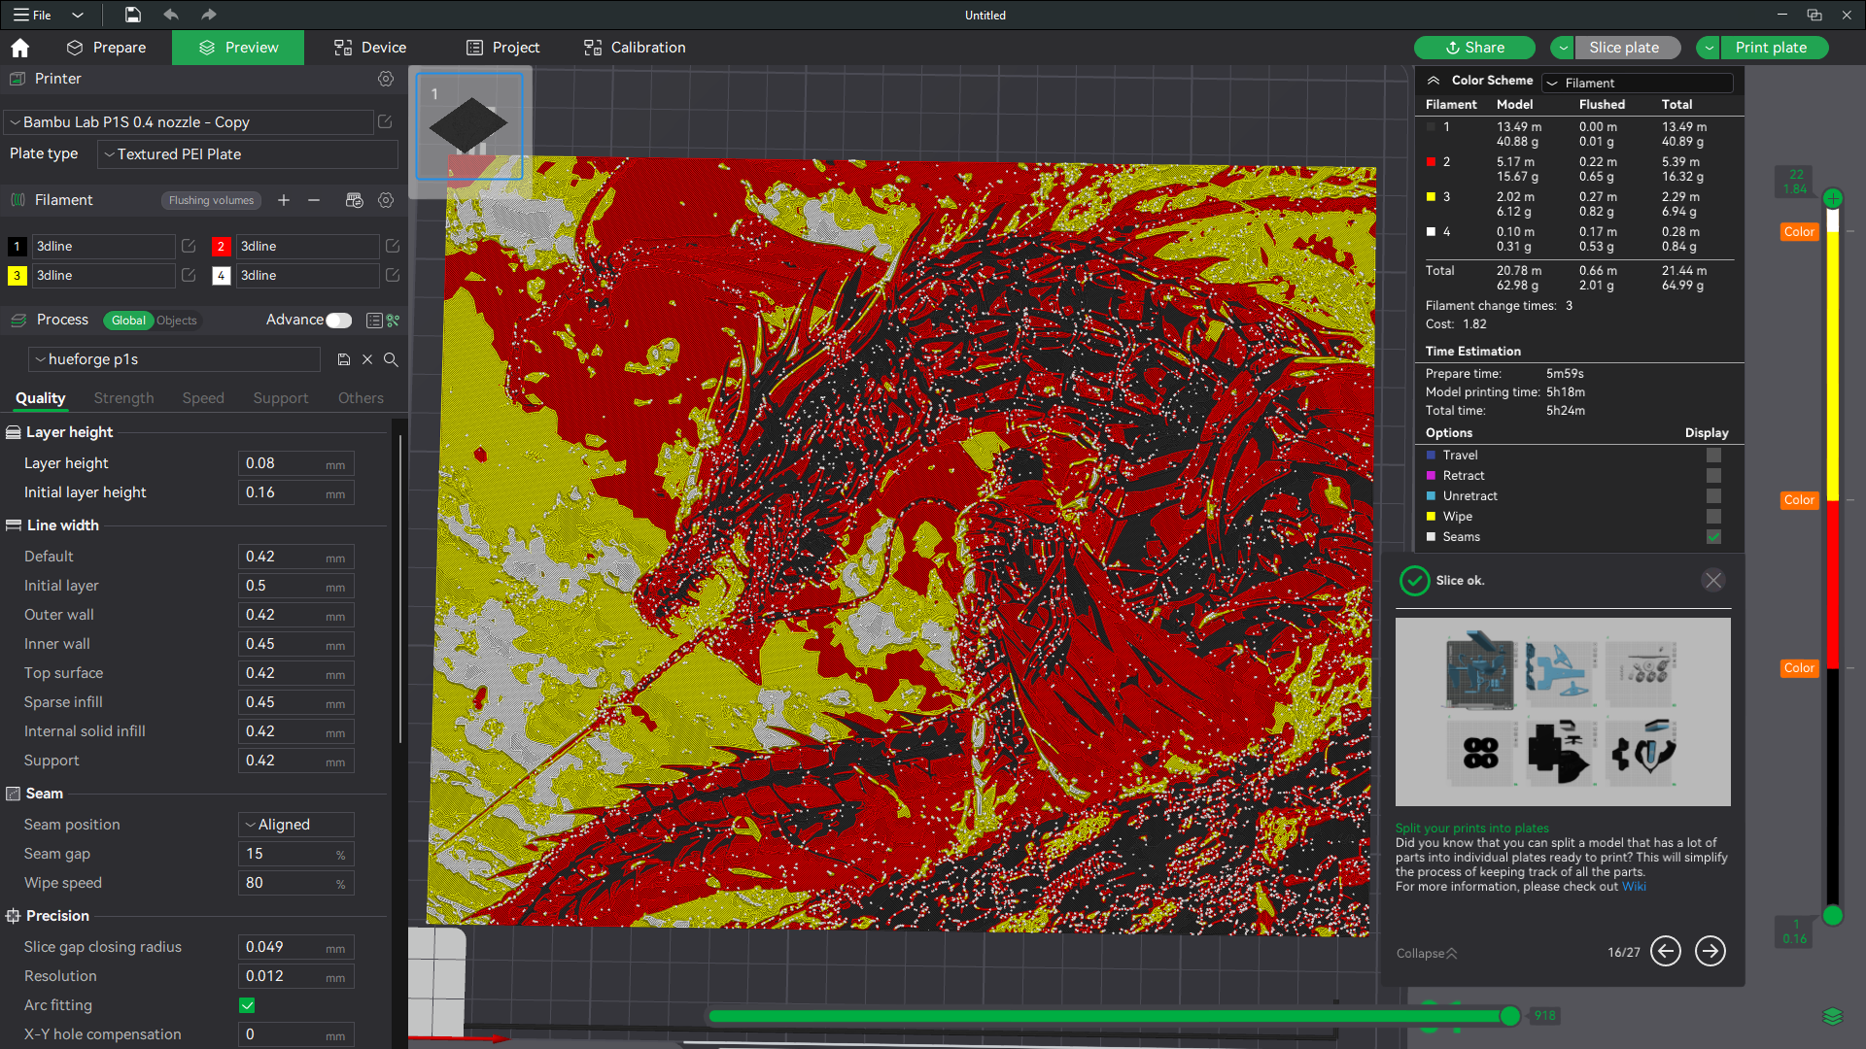
Task: Toggle the Advance mode switch
Action: (x=339, y=321)
